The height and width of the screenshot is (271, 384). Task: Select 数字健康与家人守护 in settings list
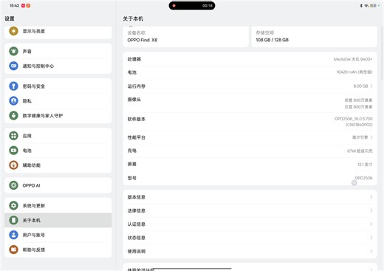pyautogui.click(x=58, y=115)
